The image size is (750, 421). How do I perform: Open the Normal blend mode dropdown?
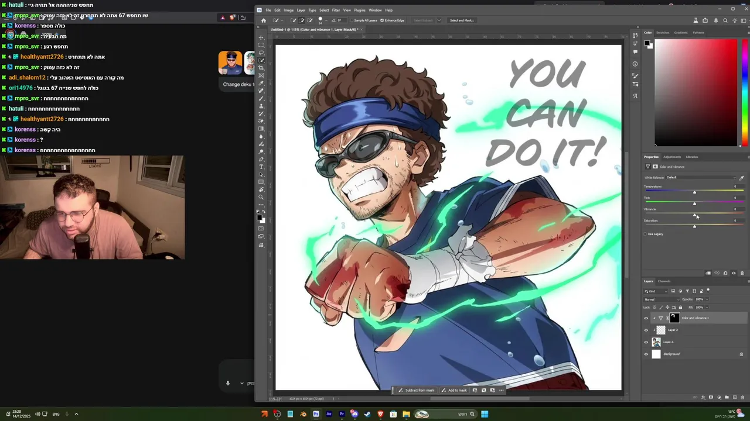(x=662, y=299)
